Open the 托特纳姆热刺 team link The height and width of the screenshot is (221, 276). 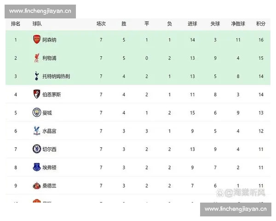56,76
